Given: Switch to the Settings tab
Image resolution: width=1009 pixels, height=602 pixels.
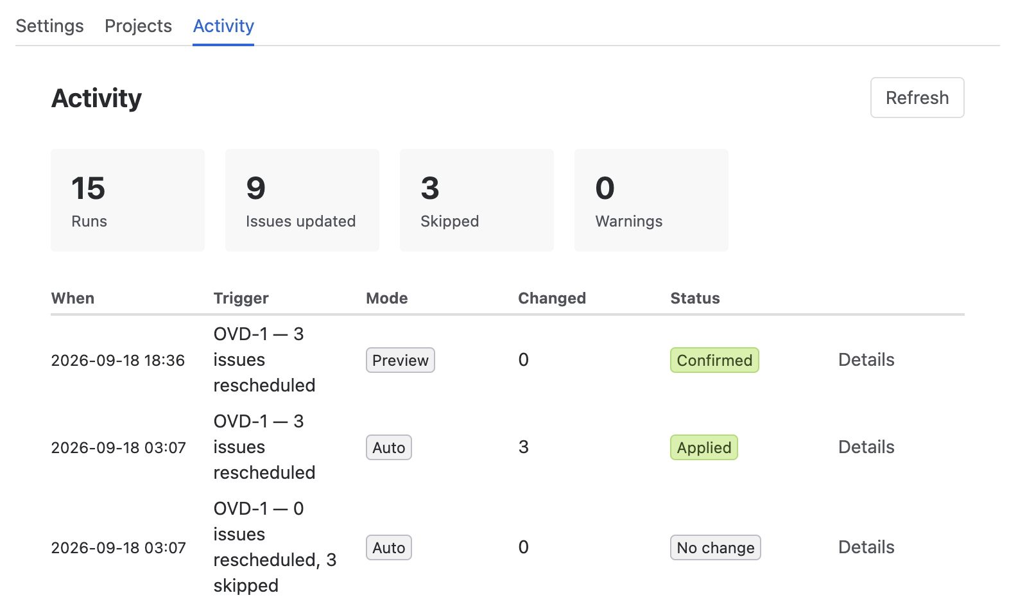Looking at the screenshot, I should tap(49, 26).
